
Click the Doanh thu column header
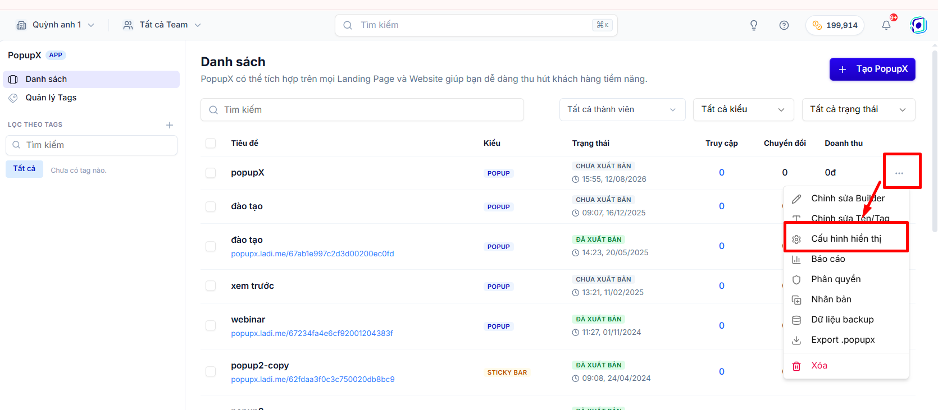(844, 143)
